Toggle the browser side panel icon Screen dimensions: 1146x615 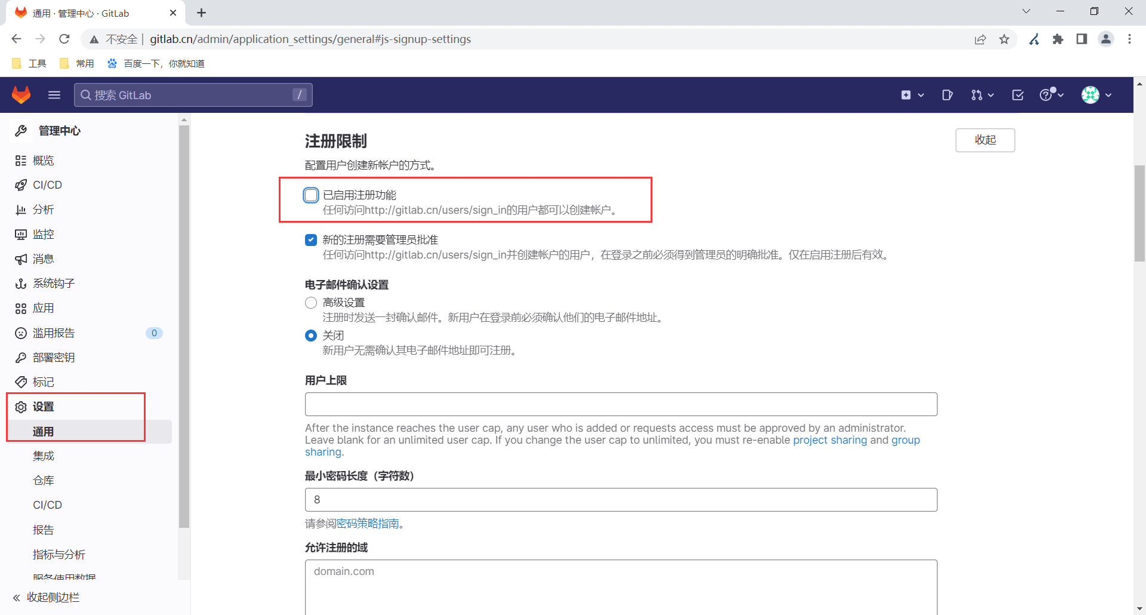[1082, 39]
